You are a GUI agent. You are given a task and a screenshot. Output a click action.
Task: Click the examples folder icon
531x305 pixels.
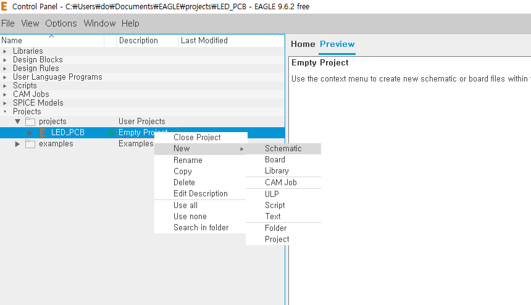[x=30, y=144]
